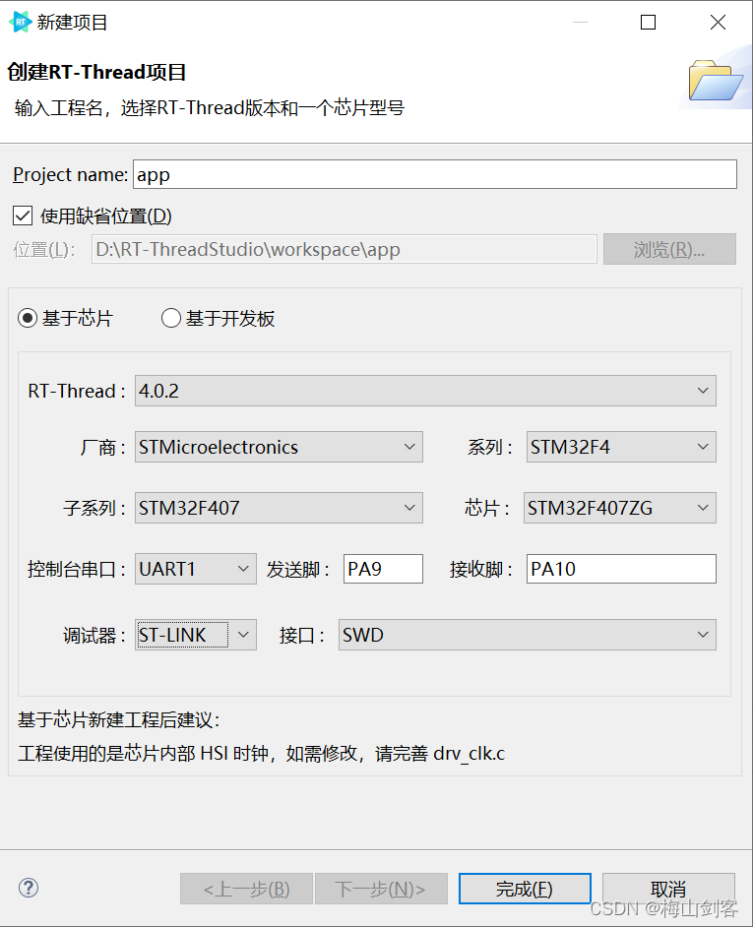Open the 系列 STM32F4 dropdown

[x=621, y=447]
